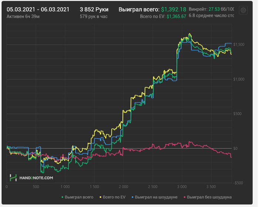Toggle the green 'Выиграл всего' legend series
This screenshot has width=259, height=207.
77,197
